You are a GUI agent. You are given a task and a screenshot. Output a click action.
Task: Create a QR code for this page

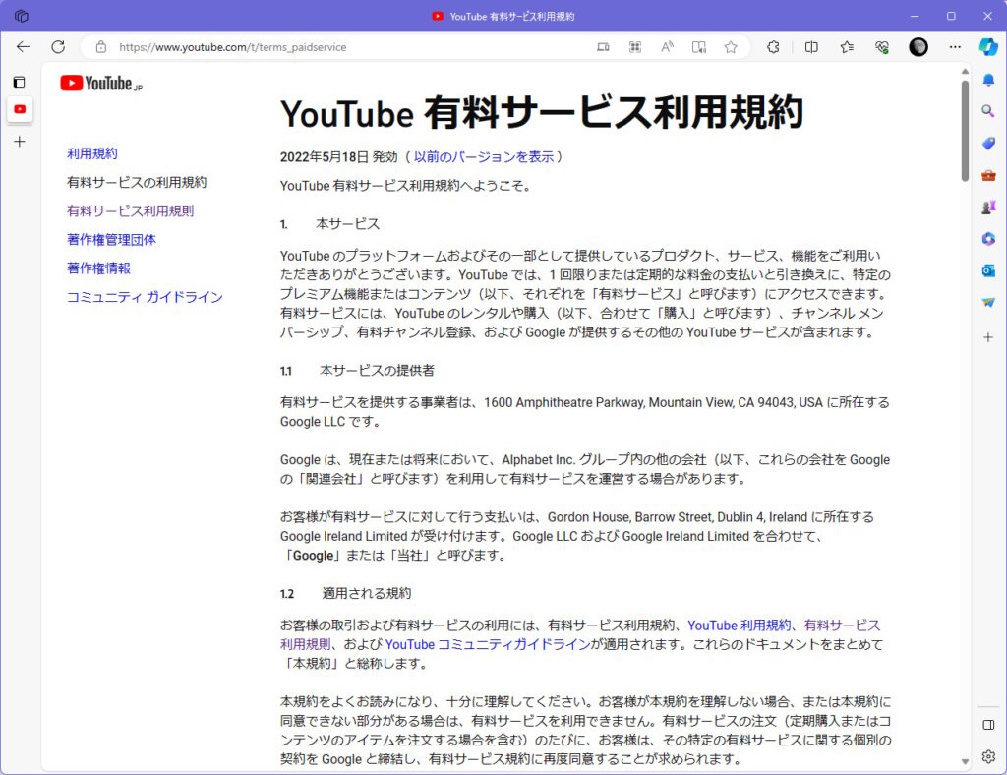point(635,47)
